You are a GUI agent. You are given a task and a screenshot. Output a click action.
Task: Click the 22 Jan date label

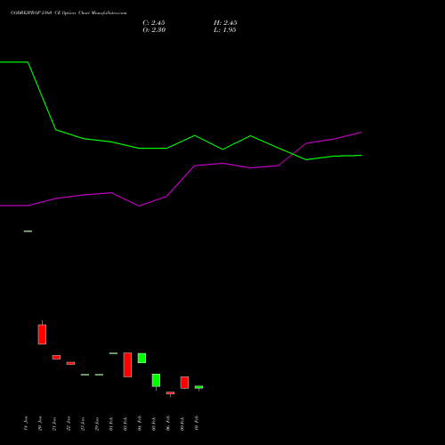(x=69, y=423)
